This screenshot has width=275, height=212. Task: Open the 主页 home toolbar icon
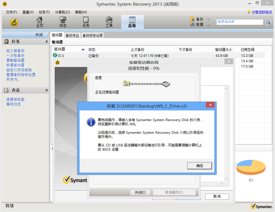click(x=40, y=22)
